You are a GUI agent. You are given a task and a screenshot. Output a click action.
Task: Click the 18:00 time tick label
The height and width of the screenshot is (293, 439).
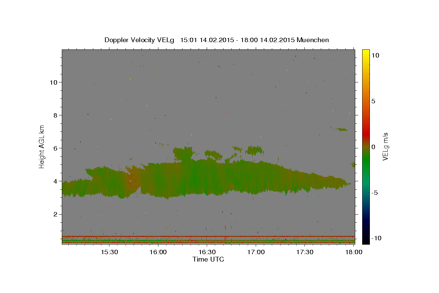click(353, 252)
